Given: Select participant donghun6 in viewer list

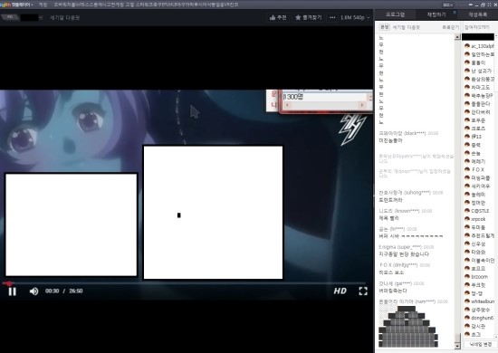Looking at the screenshot, I should 479,318.
